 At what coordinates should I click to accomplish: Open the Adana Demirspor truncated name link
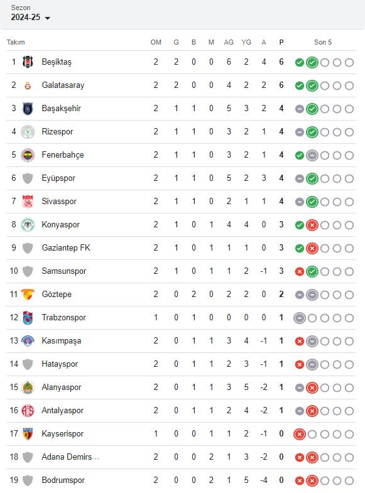coord(70,457)
